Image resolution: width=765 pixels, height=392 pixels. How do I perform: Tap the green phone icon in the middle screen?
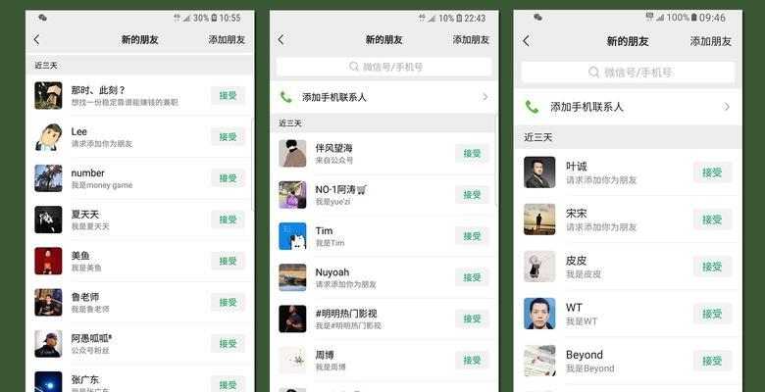286,97
